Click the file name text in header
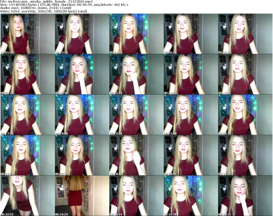 pos(46,2)
